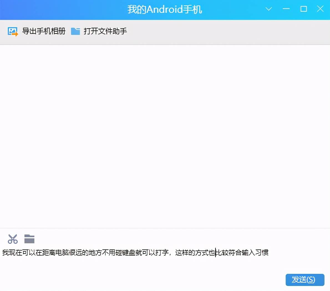Click the 我的Android手机 window title
330x291 pixels.
tap(164, 9)
